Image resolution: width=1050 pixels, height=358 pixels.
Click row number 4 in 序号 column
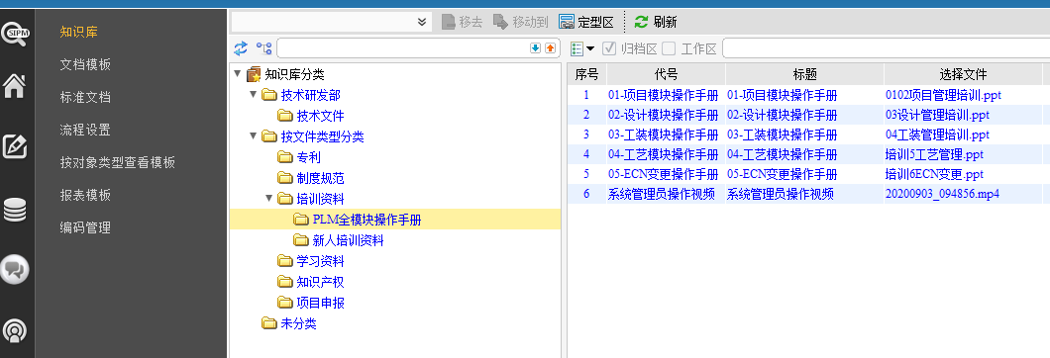click(x=586, y=154)
